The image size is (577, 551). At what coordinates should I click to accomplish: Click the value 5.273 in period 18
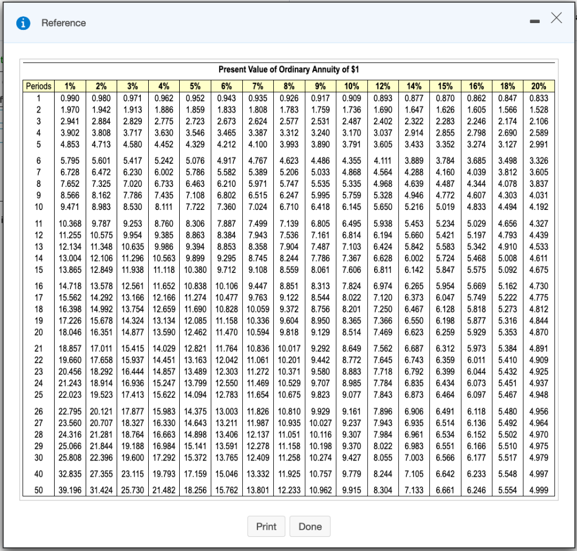point(508,309)
